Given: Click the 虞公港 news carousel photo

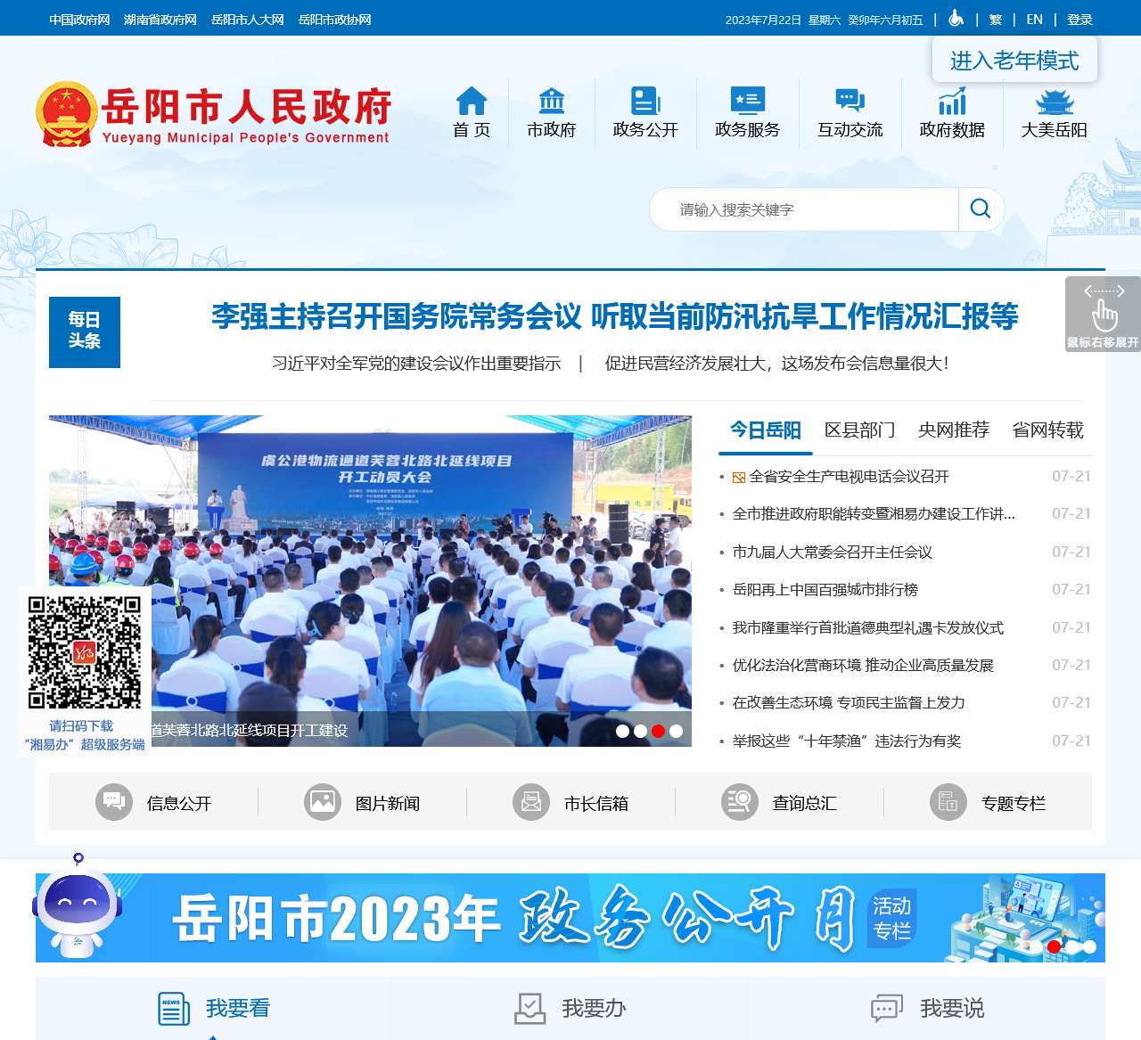Looking at the screenshot, I should coord(370,581).
